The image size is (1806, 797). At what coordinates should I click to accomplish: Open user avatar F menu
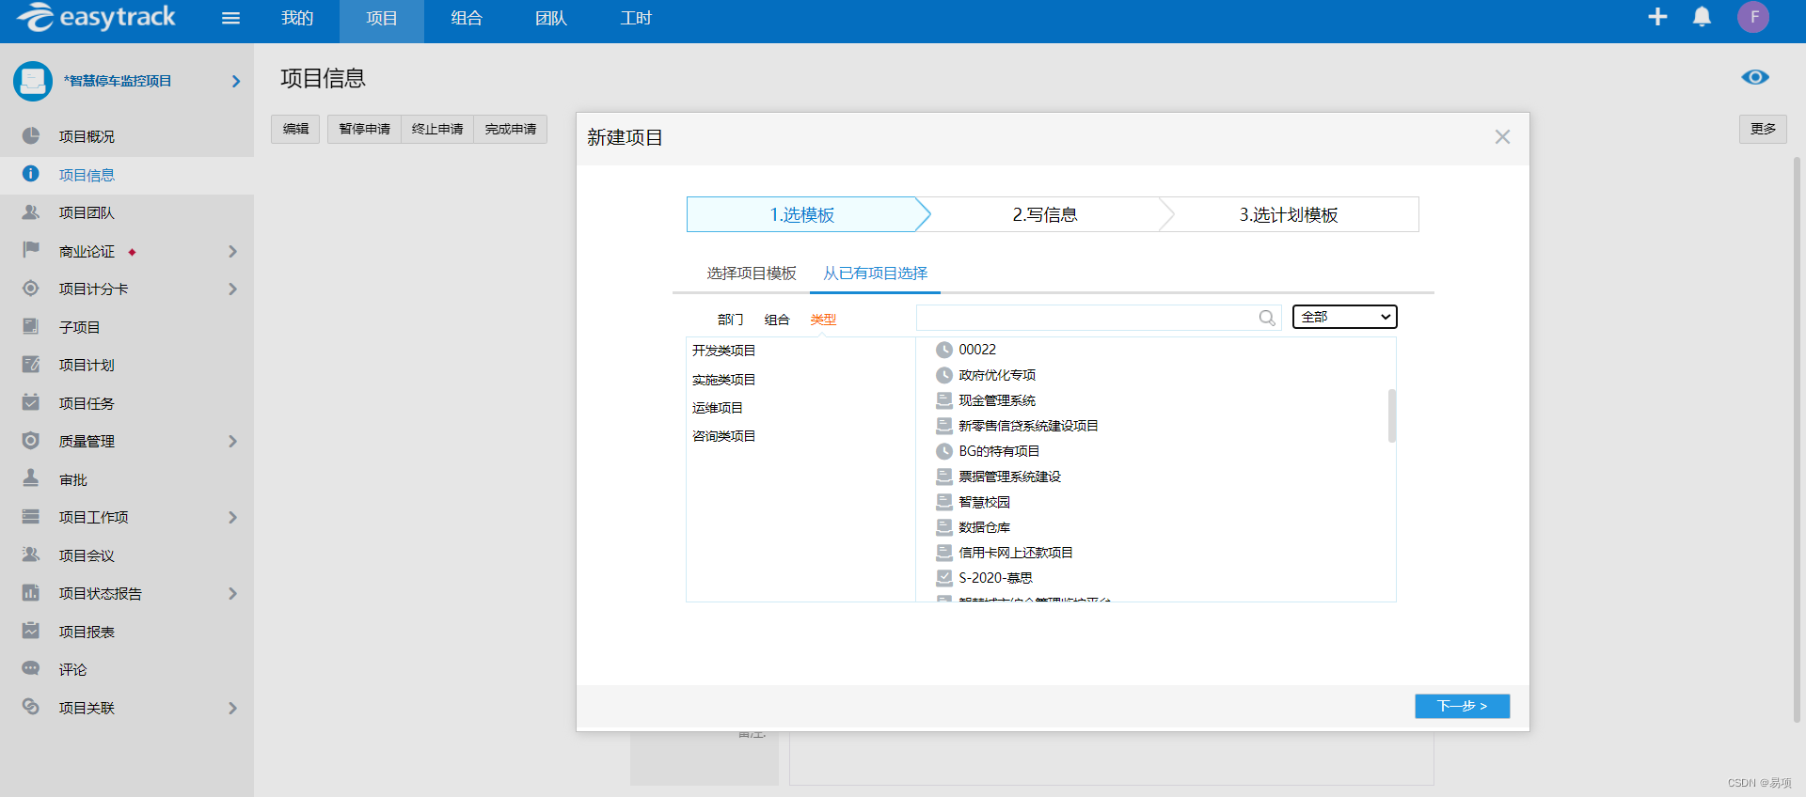click(1753, 17)
